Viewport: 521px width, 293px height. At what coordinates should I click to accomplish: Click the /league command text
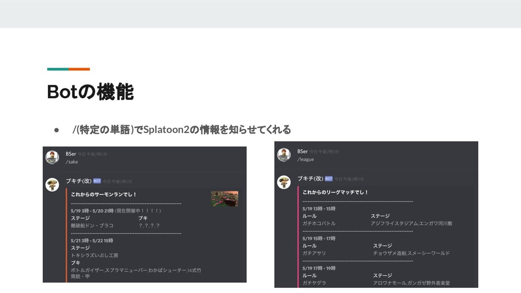point(305,159)
